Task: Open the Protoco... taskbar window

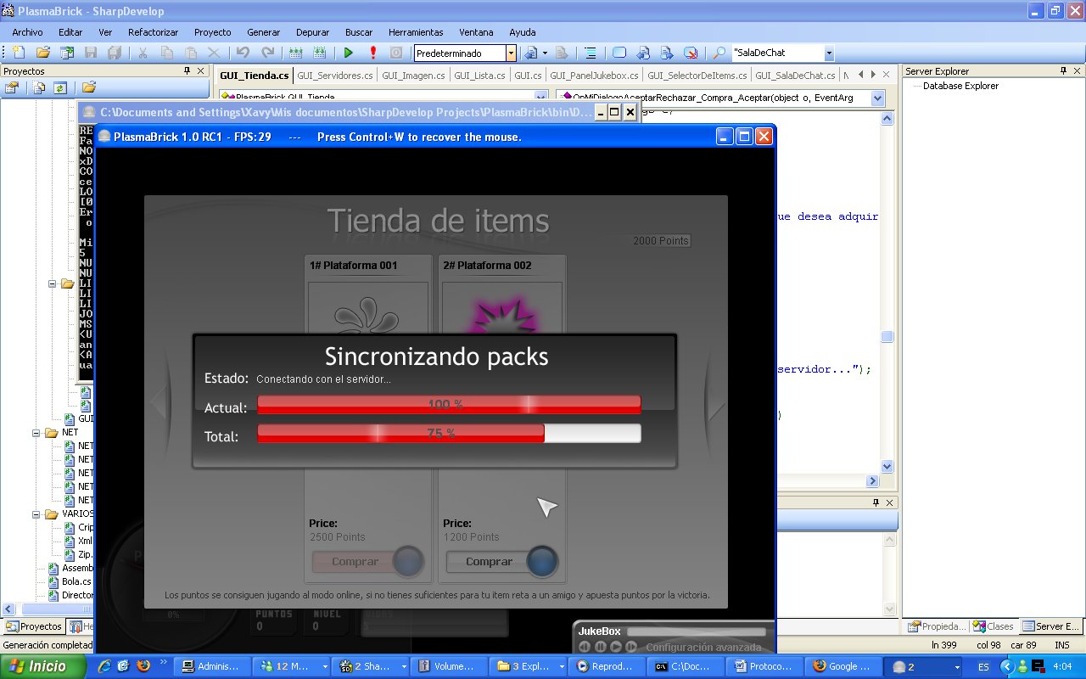Action: [764, 666]
